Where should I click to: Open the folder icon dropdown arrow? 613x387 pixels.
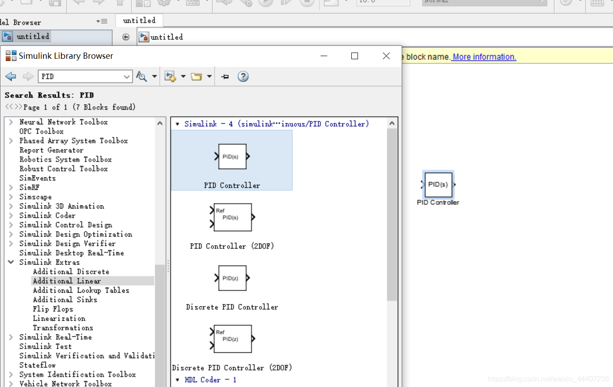coord(209,77)
